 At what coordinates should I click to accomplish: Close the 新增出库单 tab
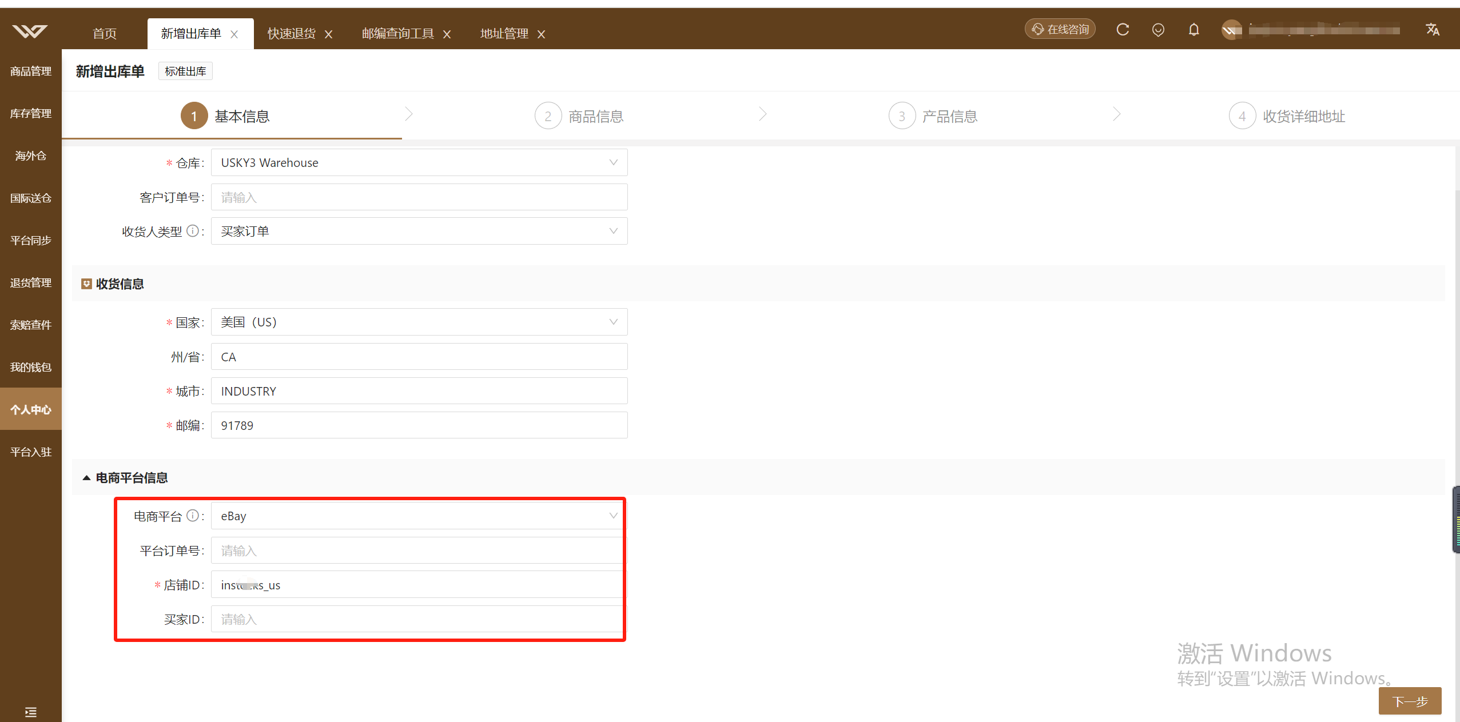tap(234, 34)
